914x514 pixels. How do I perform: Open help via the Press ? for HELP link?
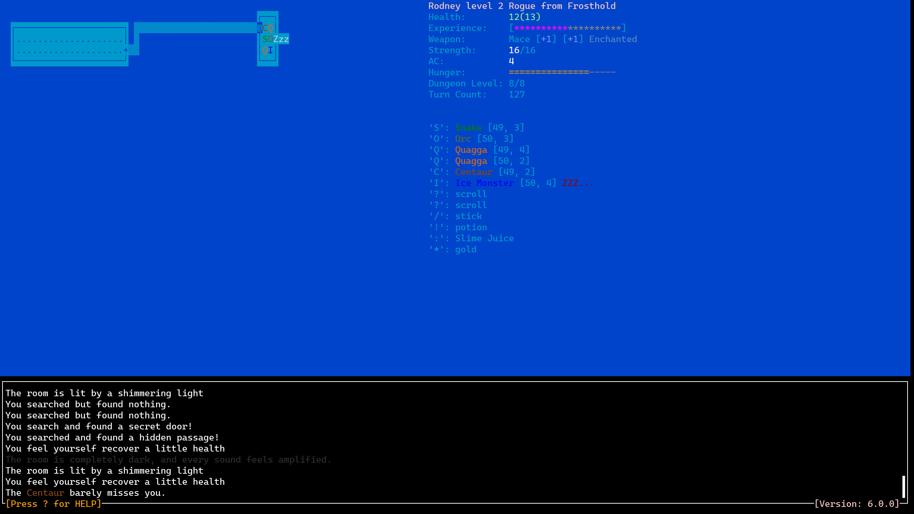coord(54,504)
